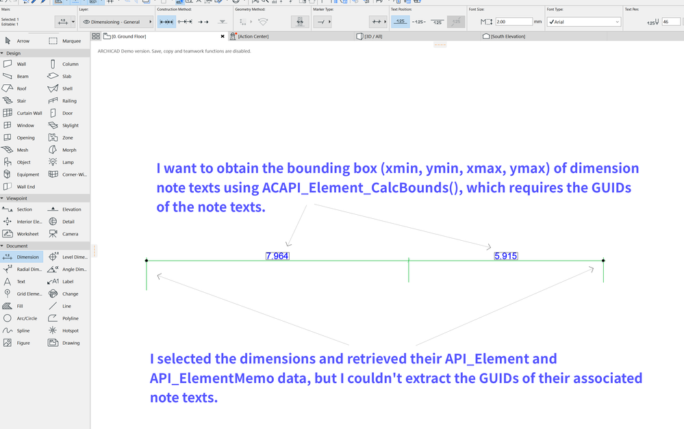Select the Arrow tool
Screen dimensions: 684x429
pos(17,41)
